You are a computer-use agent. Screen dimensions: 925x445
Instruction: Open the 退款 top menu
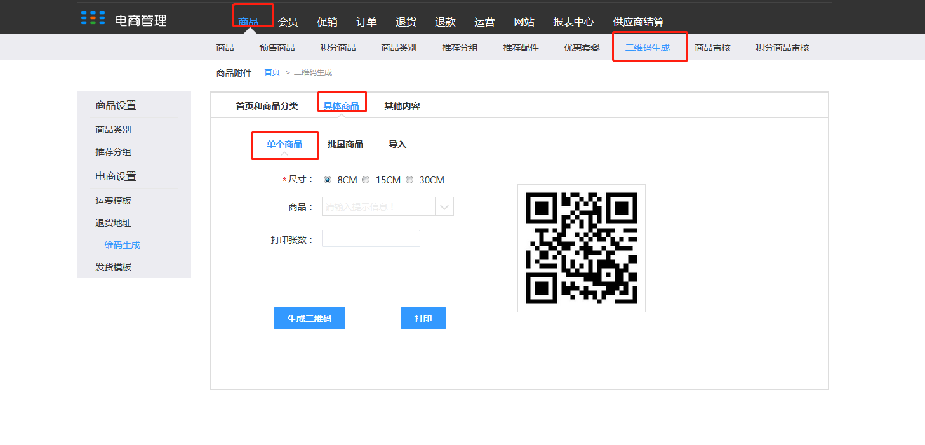(x=445, y=22)
